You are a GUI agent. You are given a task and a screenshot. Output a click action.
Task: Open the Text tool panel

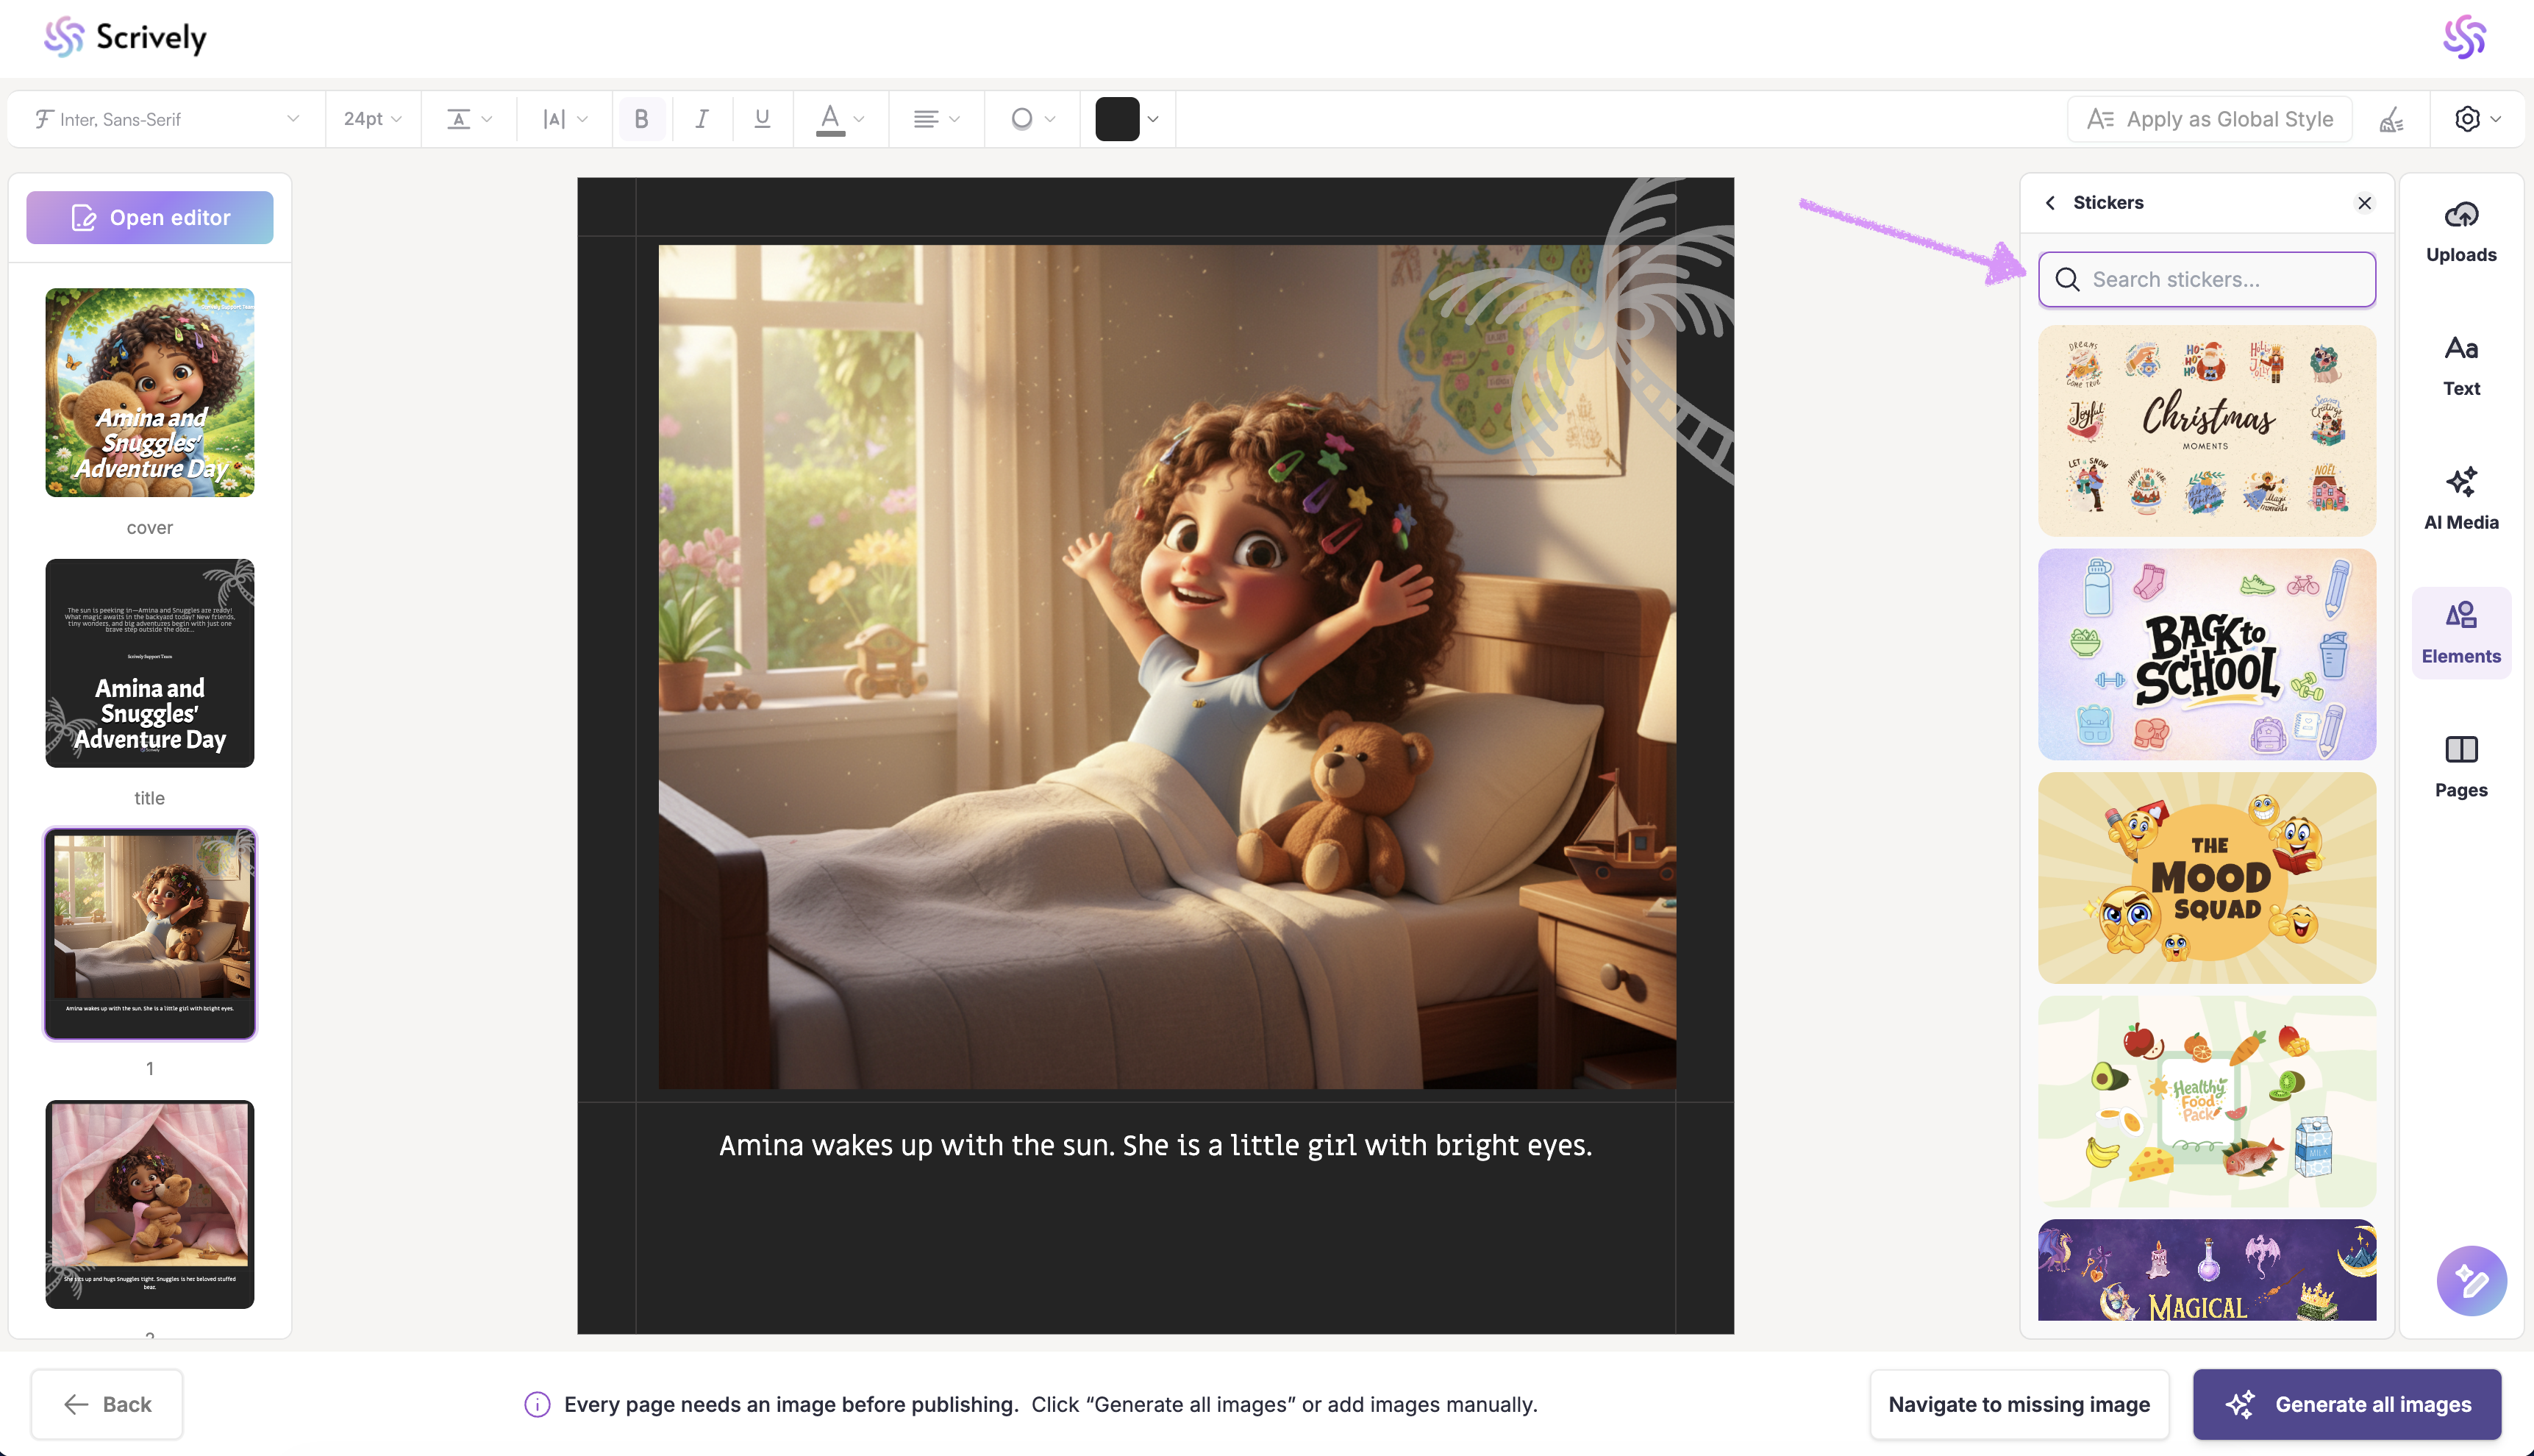(2460, 366)
